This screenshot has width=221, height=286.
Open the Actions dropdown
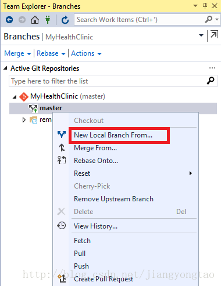(x=86, y=53)
